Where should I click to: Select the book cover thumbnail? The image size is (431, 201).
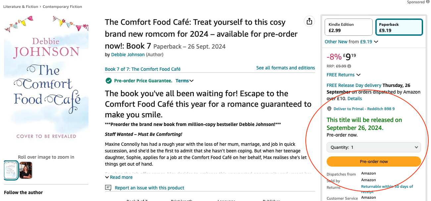click(x=11, y=170)
